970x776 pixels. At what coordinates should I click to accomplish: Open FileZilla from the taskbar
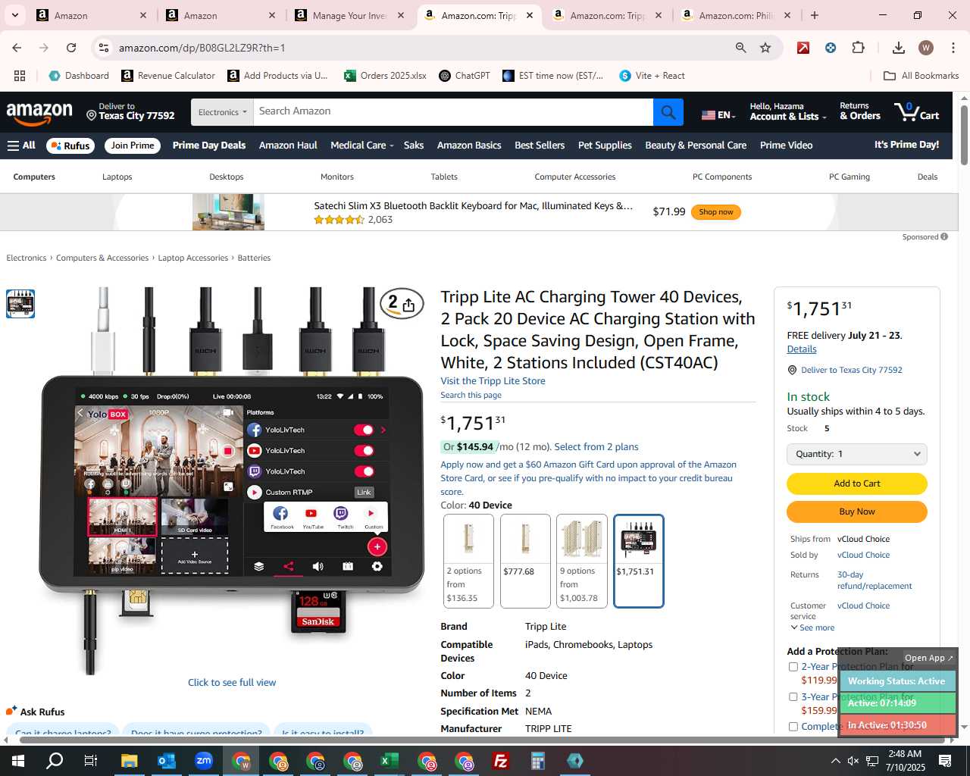[x=500, y=761]
